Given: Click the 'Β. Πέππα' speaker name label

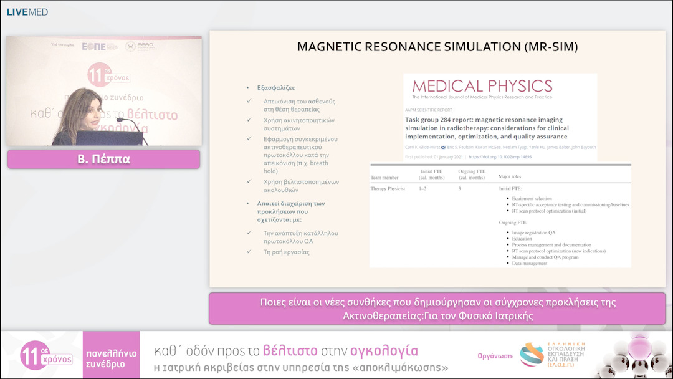Looking at the screenshot, I should coord(103,160).
